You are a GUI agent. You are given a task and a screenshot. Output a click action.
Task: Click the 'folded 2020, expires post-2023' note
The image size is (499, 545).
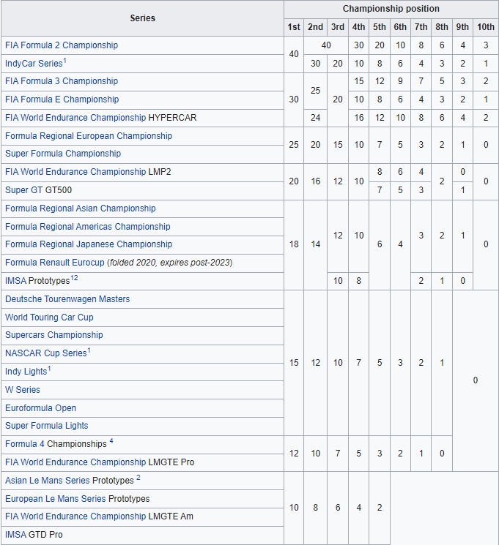169,263
